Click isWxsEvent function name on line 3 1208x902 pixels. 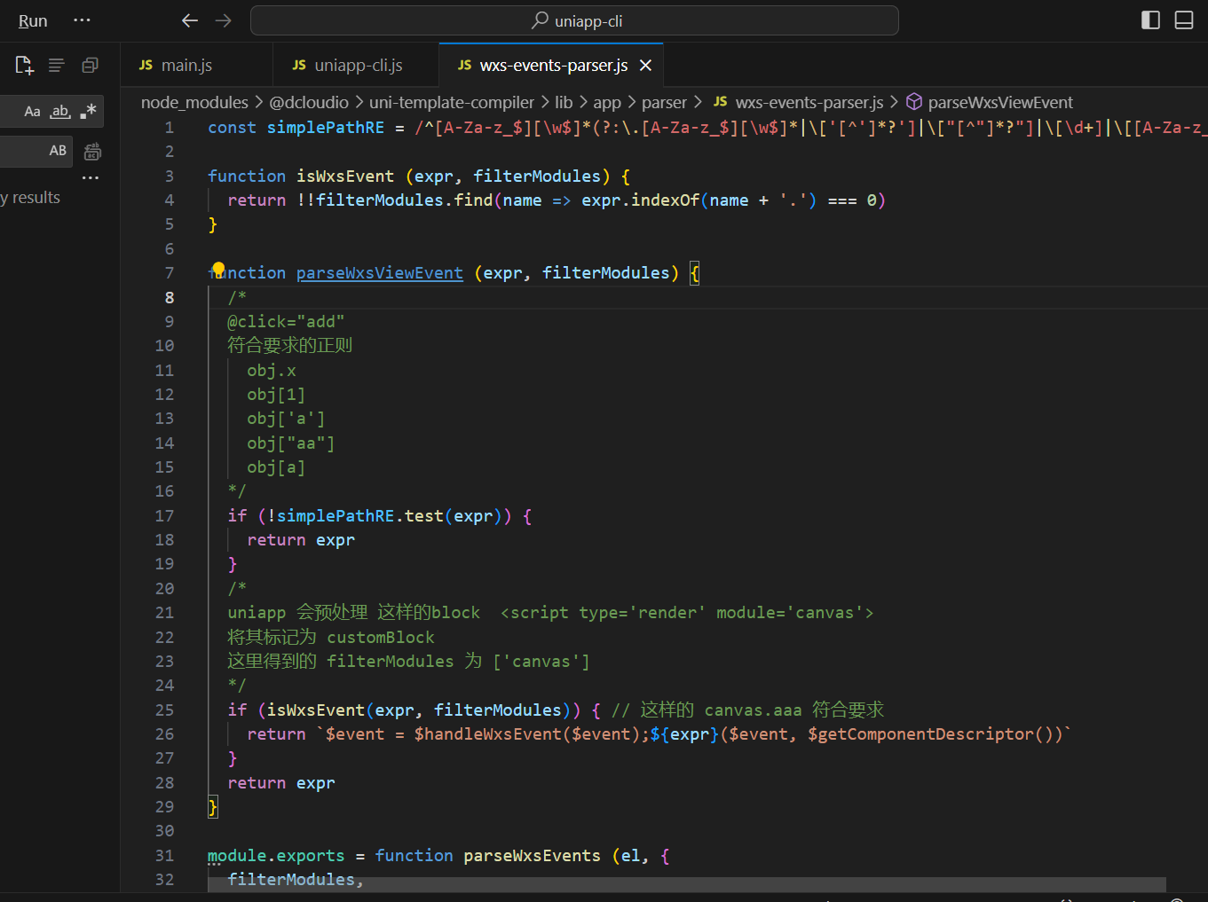[x=344, y=176]
